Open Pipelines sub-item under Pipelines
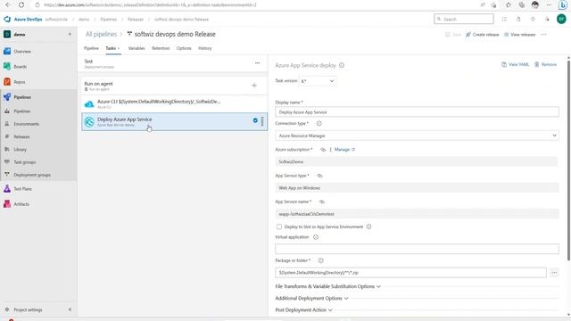Viewport: 571px width, 321px height. coord(21,111)
